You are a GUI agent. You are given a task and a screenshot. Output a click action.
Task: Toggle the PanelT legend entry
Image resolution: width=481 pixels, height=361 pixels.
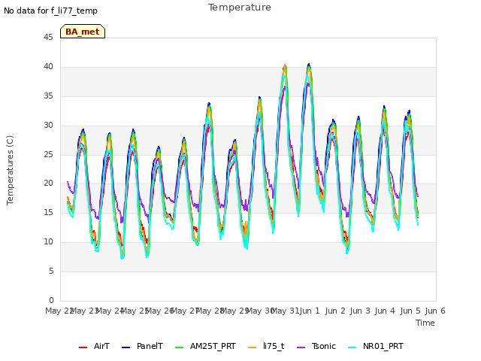coord(142,346)
